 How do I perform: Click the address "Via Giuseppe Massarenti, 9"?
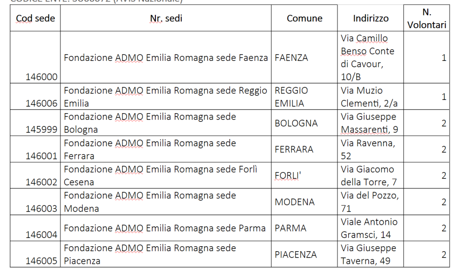(369, 124)
